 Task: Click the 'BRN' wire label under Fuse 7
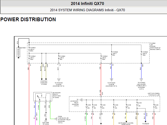pyautogui.click(x=136, y=118)
